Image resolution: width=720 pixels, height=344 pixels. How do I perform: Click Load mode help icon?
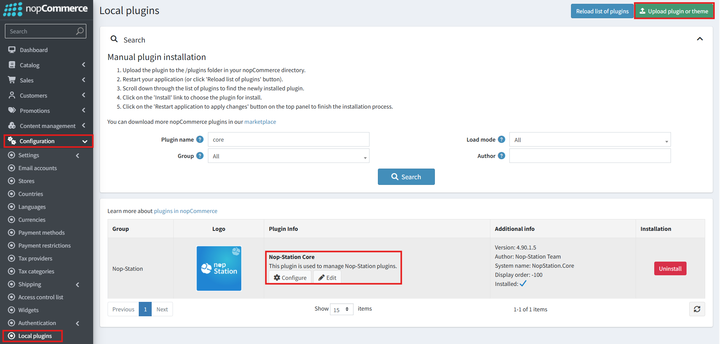pos(501,139)
